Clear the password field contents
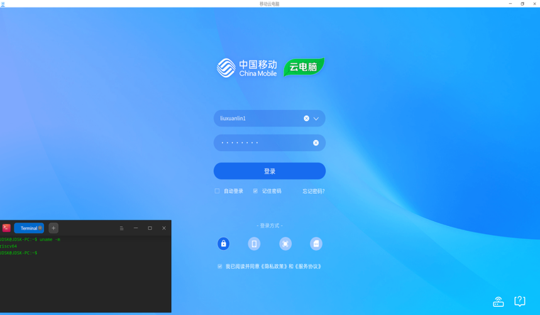Screen dimensions: 540x315 (316, 142)
